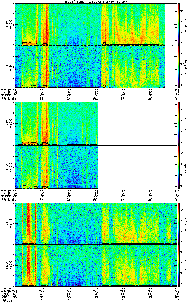Click the THE B⊥ PSD color bar
Viewport: 189px width, 303px height.
(179, 223)
